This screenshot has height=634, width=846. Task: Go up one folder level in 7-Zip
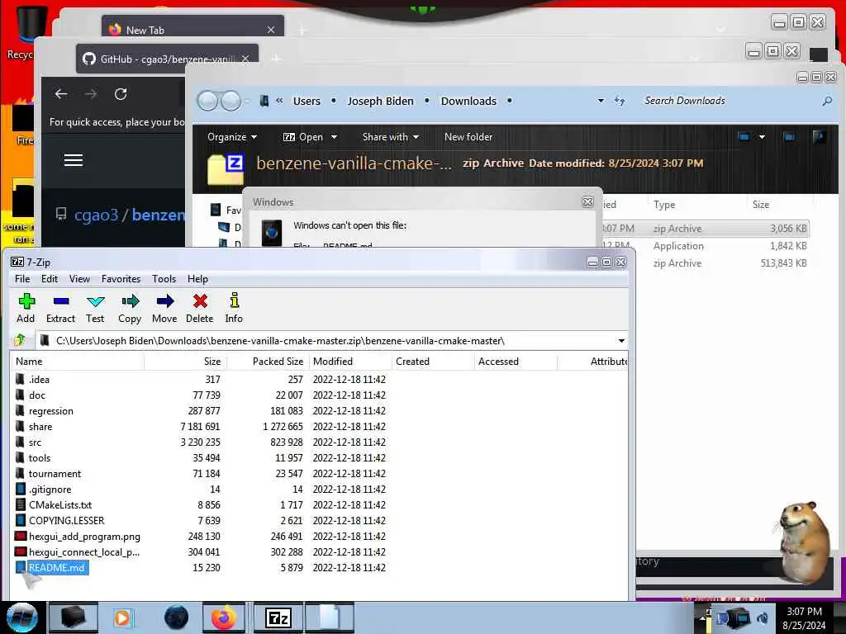point(20,340)
